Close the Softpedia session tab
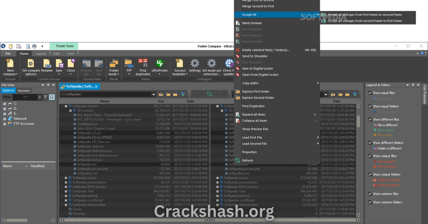The width and height of the screenshot is (428, 224). pos(97,86)
